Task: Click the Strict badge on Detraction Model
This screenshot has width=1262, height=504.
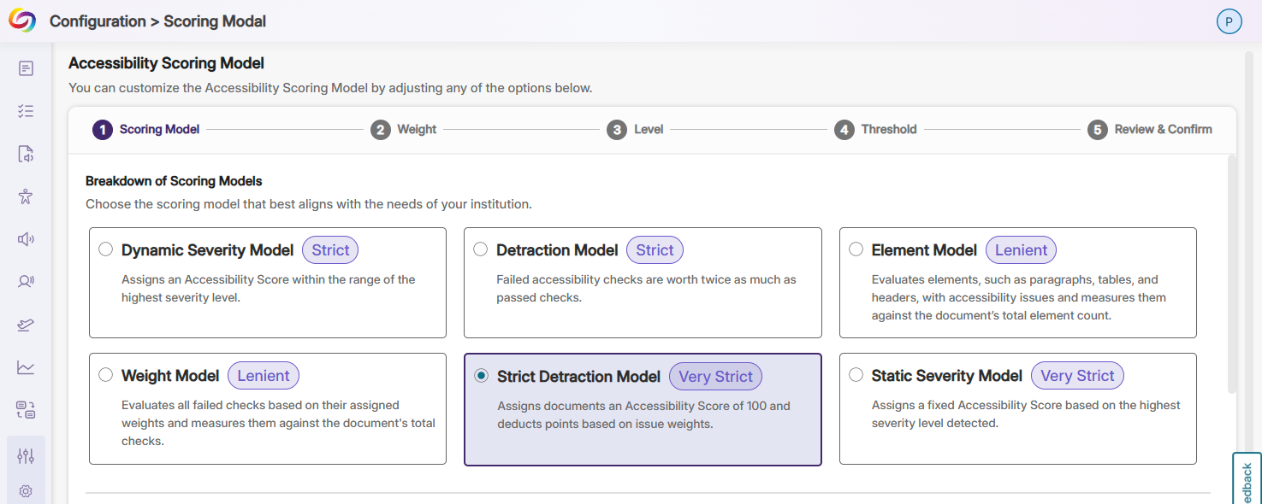Action: (x=655, y=250)
